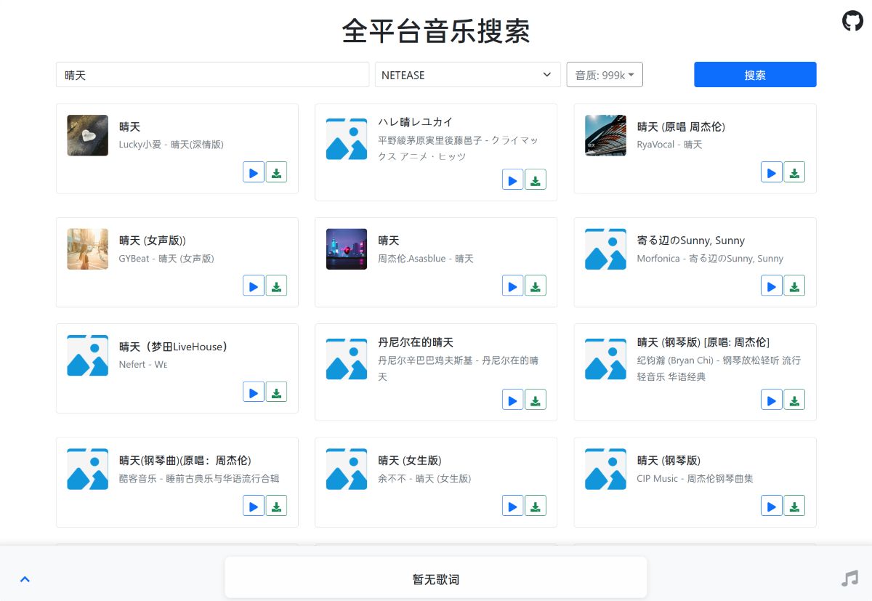The height and width of the screenshot is (601, 872).
Task: Click title 晴天 (钢琴版) [原唱: 周杰伦]
Action: pyautogui.click(x=703, y=342)
